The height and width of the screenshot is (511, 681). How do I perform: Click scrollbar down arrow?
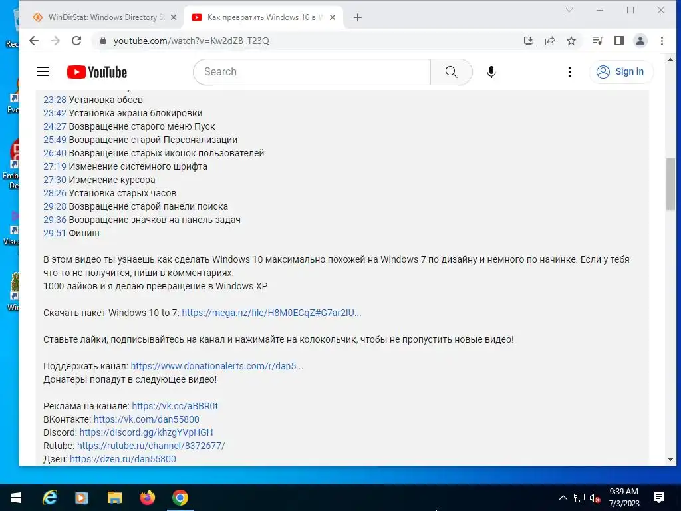[x=670, y=460]
